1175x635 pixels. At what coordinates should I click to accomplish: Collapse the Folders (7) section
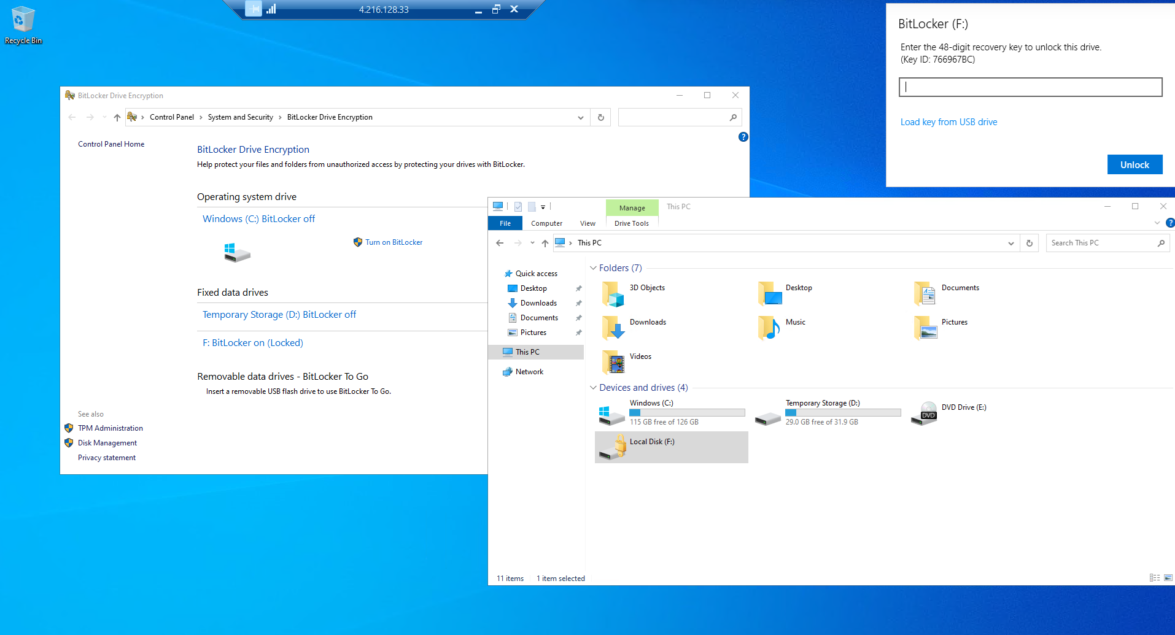593,268
